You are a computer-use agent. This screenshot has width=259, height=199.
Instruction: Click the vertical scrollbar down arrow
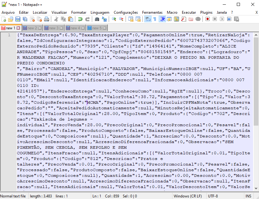click(256, 188)
